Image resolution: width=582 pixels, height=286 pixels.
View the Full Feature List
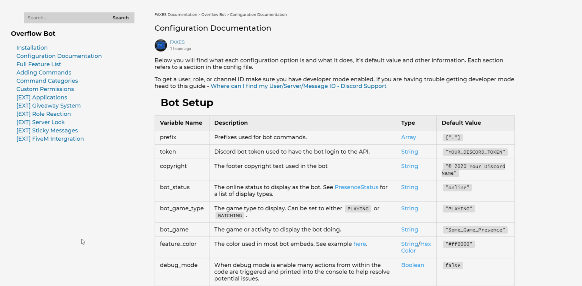coord(39,64)
